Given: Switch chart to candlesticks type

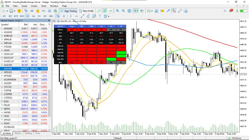Looking at the screenshot, I should click(x=105, y=11).
